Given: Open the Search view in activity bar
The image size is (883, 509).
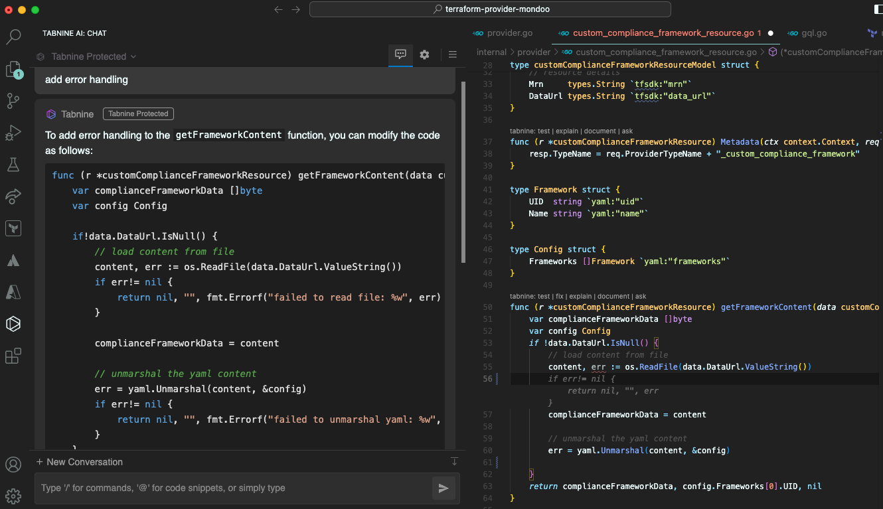Looking at the screenshot, I should (13, 36).
